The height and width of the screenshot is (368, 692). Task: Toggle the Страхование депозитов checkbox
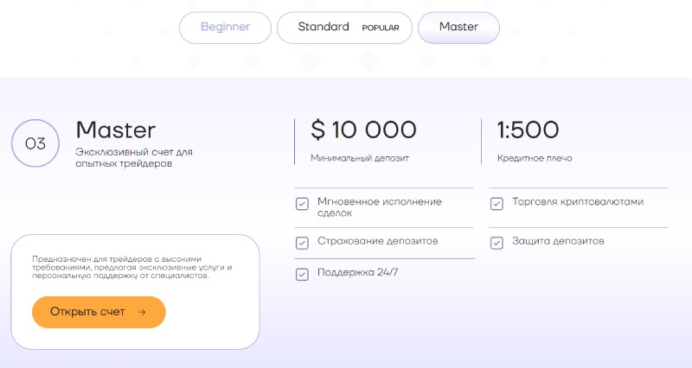tap(302, 243)
